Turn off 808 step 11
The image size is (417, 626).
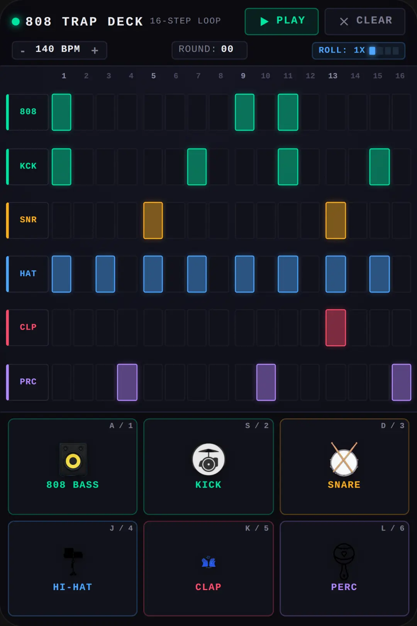[288, 112]
